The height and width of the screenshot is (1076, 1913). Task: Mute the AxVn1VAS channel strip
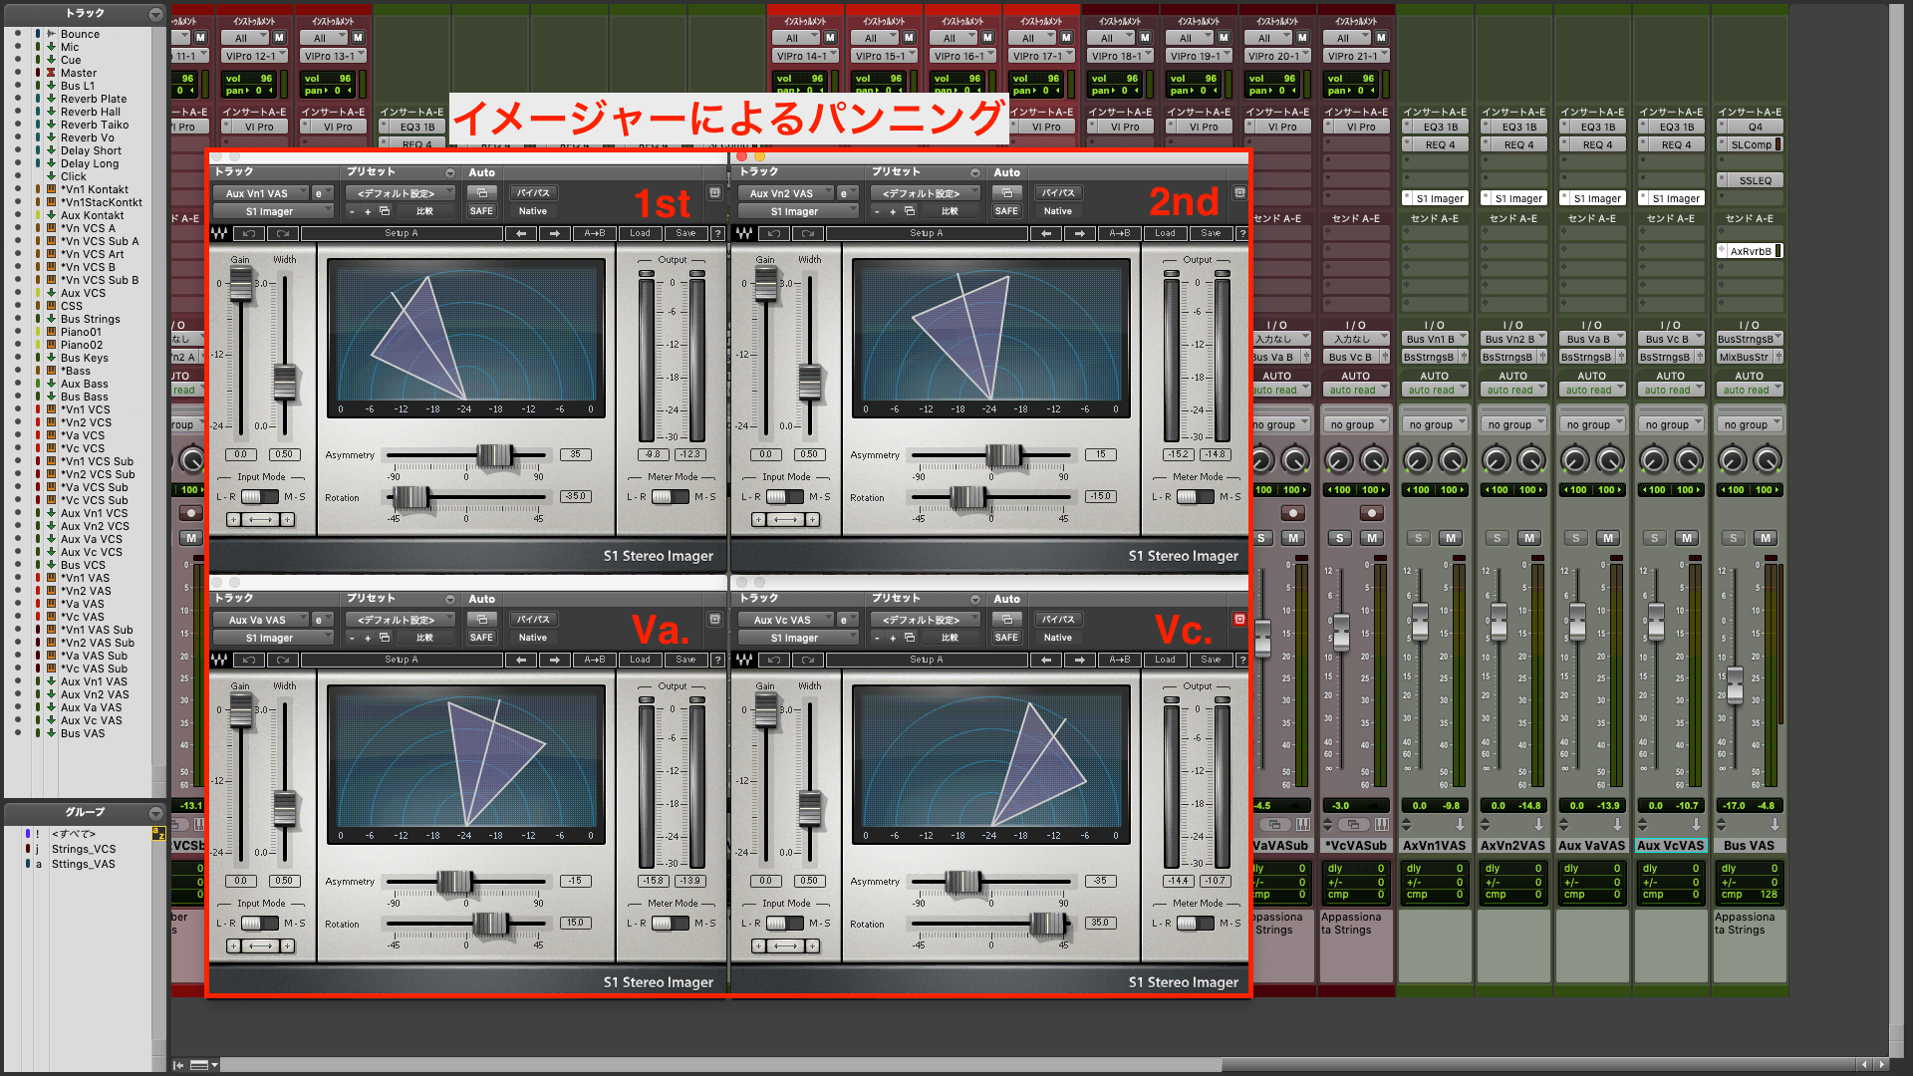click(x=1451, y=538)
